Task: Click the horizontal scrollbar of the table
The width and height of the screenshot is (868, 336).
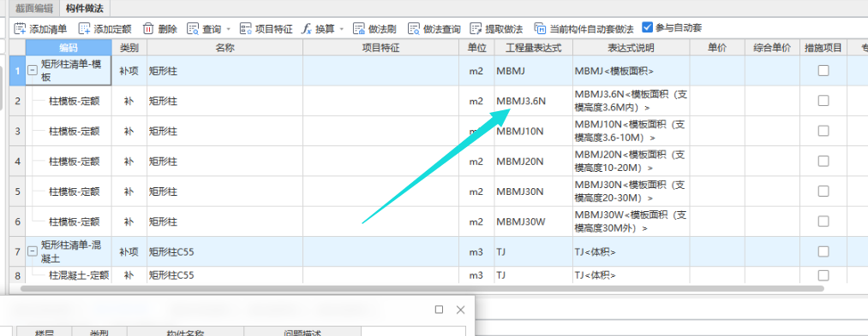Action: 422,288
